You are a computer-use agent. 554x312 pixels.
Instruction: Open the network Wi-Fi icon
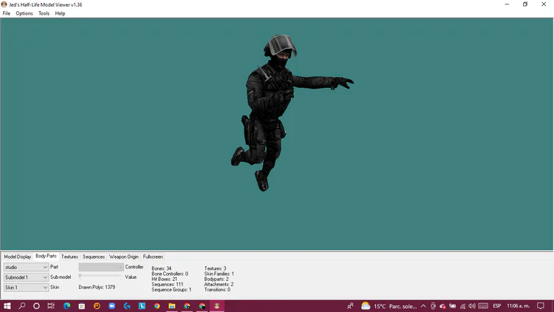[462, 306]
